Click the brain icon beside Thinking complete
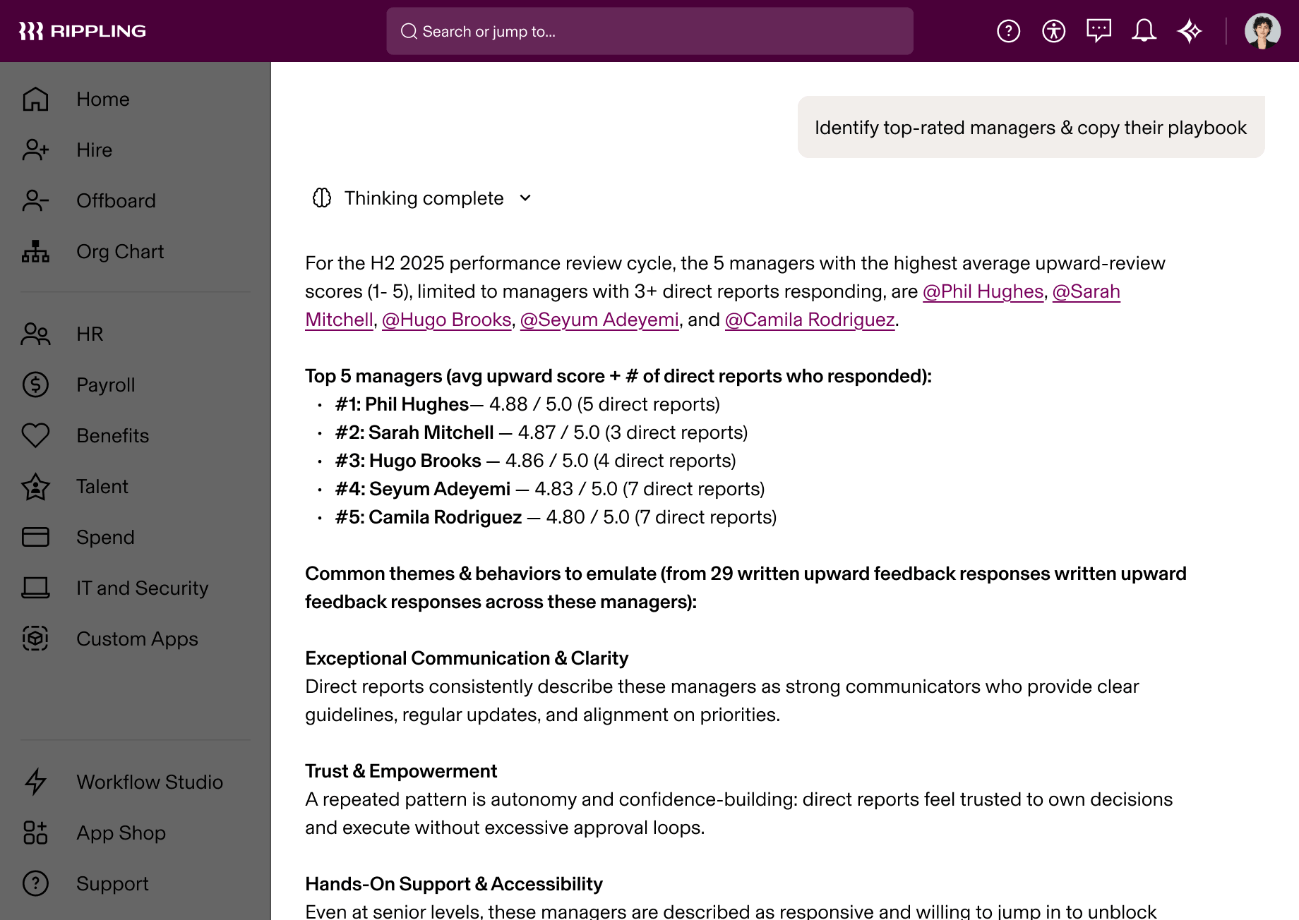1299x920 pixels. click(322, 198)
